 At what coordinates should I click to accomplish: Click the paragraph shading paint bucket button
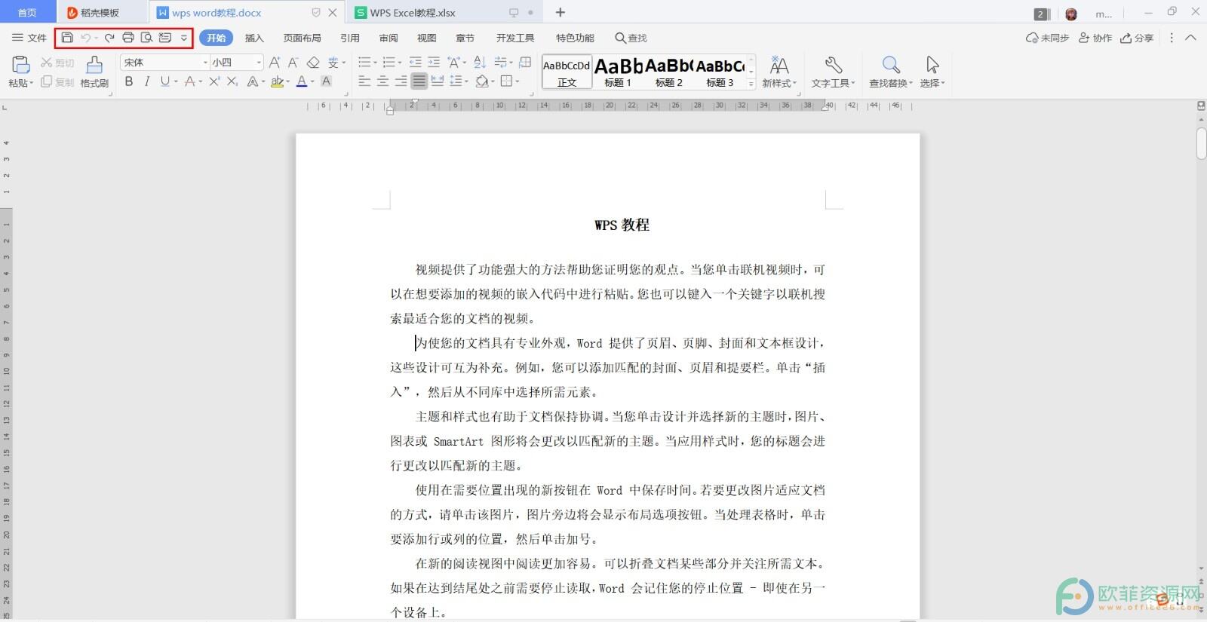pos(482,81)
